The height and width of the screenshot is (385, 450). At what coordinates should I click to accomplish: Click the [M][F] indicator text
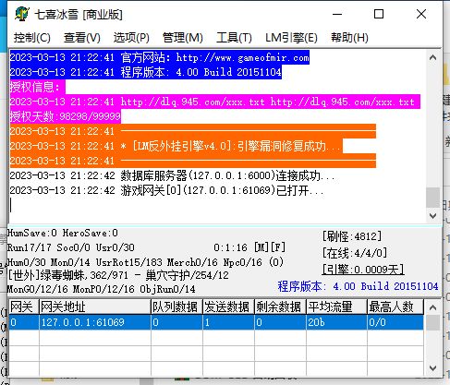[x=270, y=247]
